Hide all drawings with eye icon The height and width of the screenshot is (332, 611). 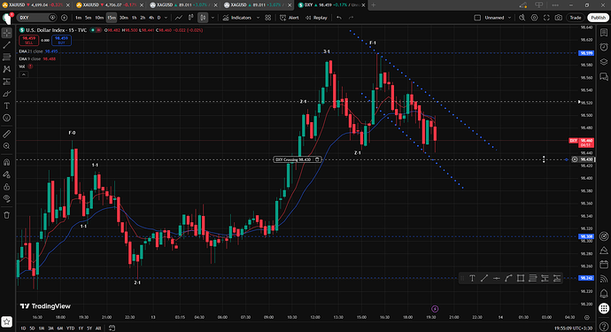6,198
